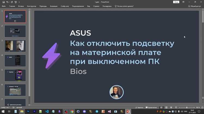This screenshot has height=114, width=204.
Task: Click the zoom slider handle
Action: [x=187, y=108]
